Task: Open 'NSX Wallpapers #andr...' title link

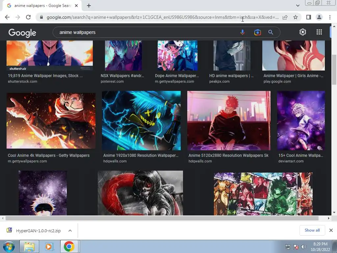Action: pos(122,76)
